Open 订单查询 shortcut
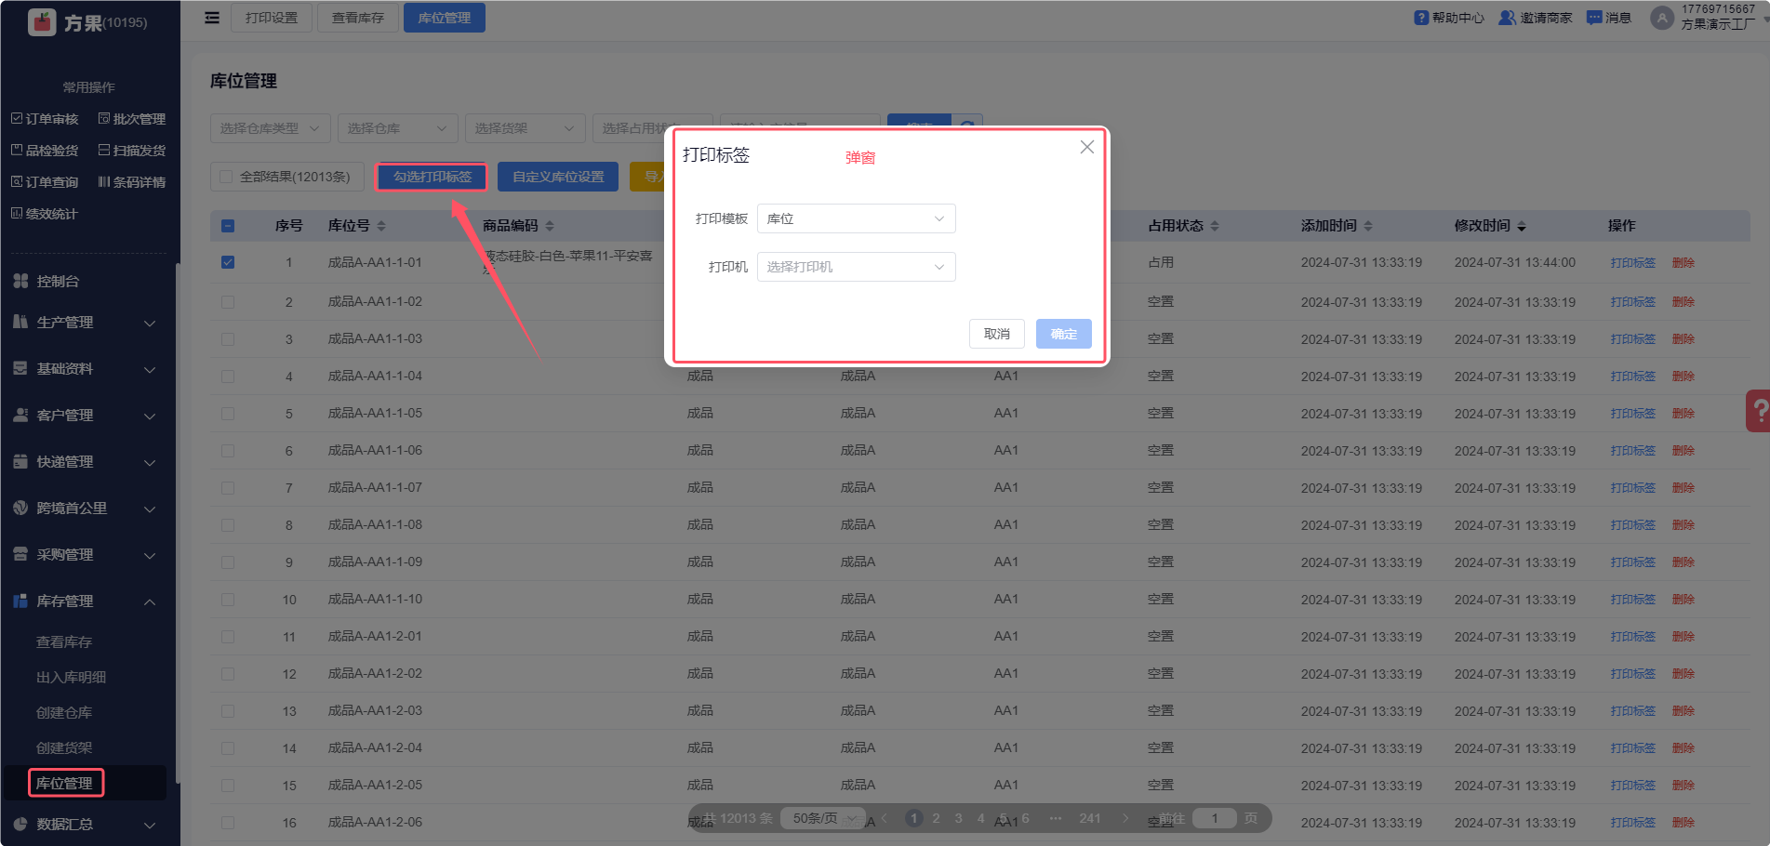The height and width of the screenshot is (846, 1770). pyautogui.click(x=45, y=182)
